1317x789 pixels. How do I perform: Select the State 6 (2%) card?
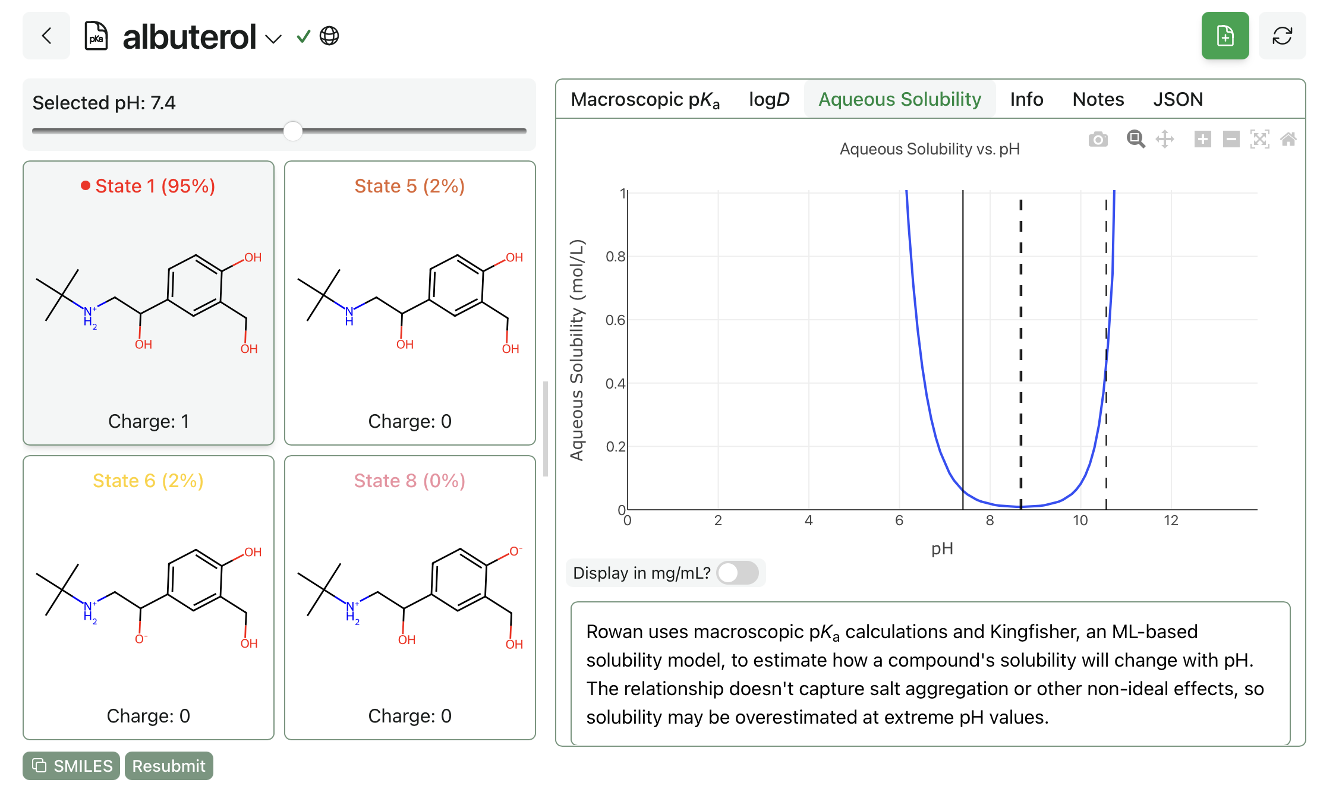pyautogui.click(x=149, y=598)
